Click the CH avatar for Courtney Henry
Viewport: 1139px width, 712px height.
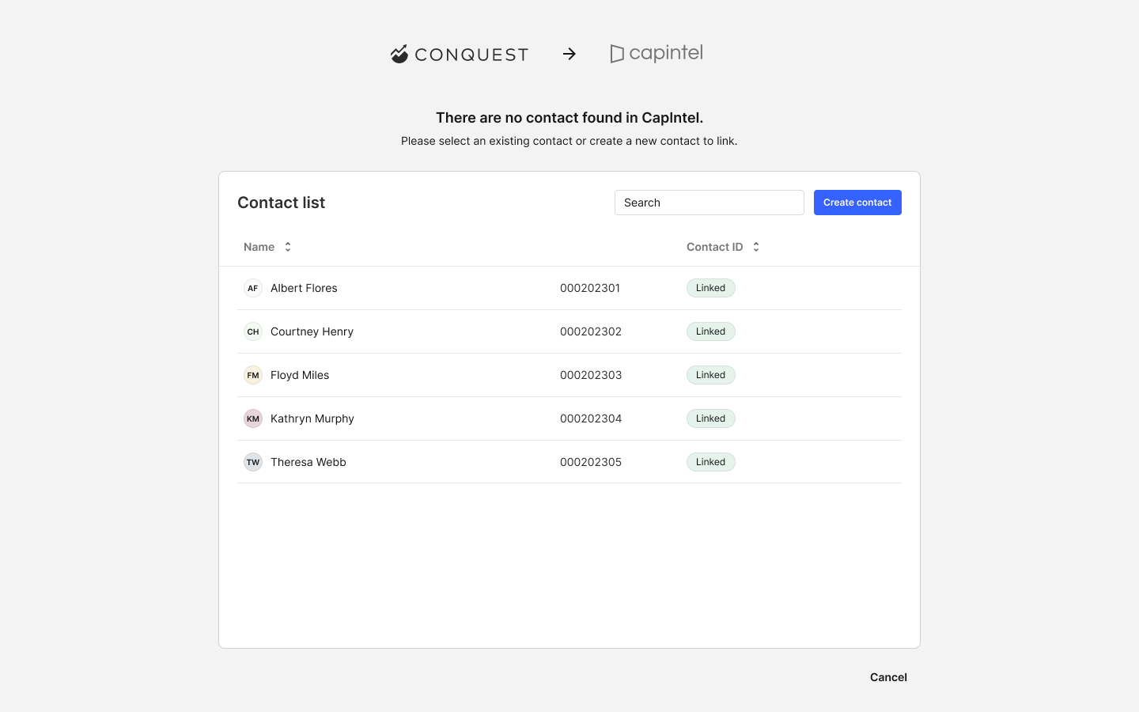[253, 331]
